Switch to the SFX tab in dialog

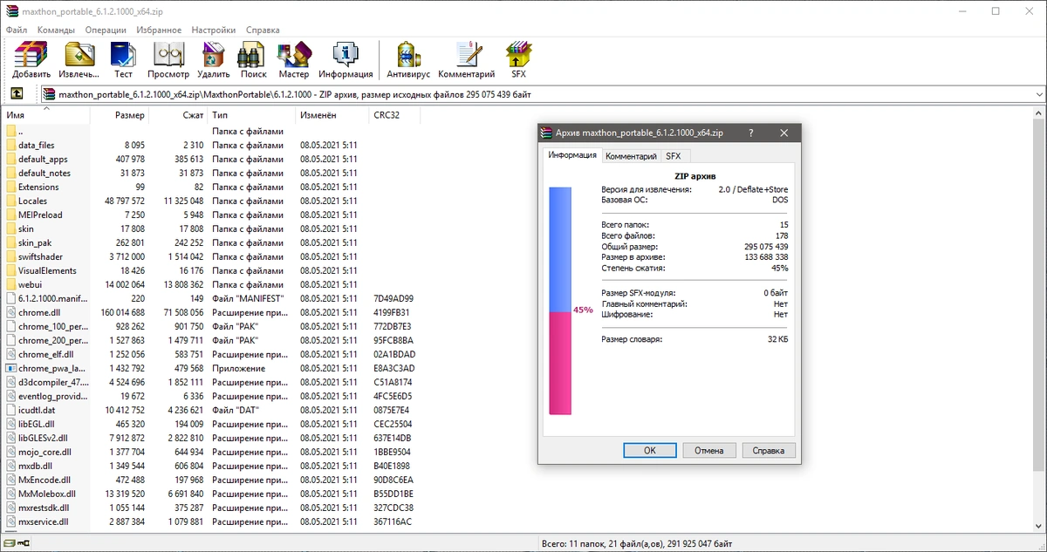click(674, 156)
